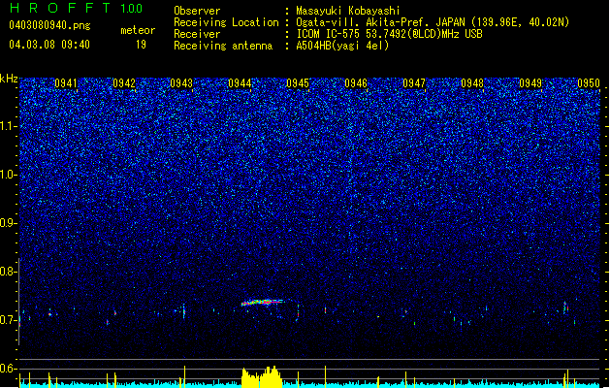Click the 'meteor' label
Screen dimensions: 610x388
tap(138, 30)
